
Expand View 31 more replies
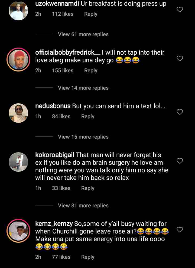click(83, 206)
